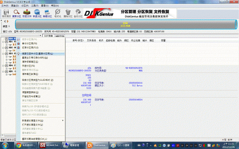Switch to 电脑管理 taskbar window
The image size is (239, 149).
73,145
